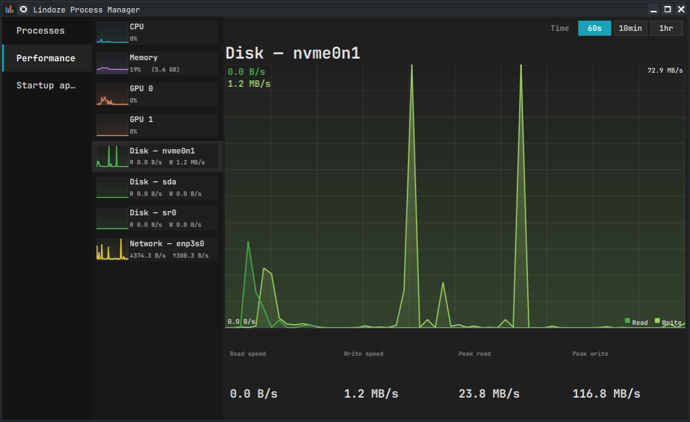Click the Peak write value 116.8 MB/s
The image size is (690, 422).
click(607, 394)
